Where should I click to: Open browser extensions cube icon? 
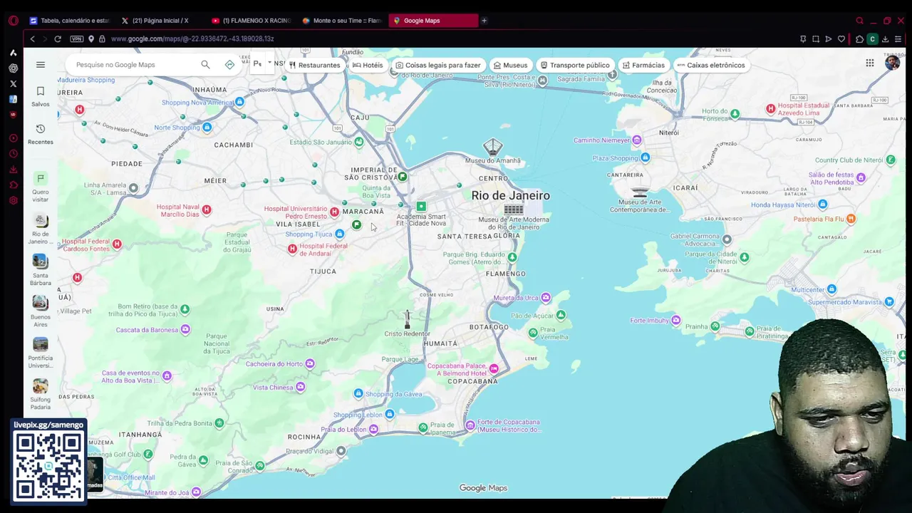pos(860,38)
